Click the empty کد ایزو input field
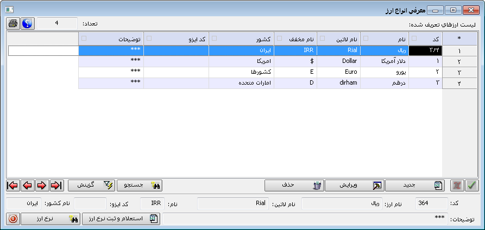 (x=90, y=203)
